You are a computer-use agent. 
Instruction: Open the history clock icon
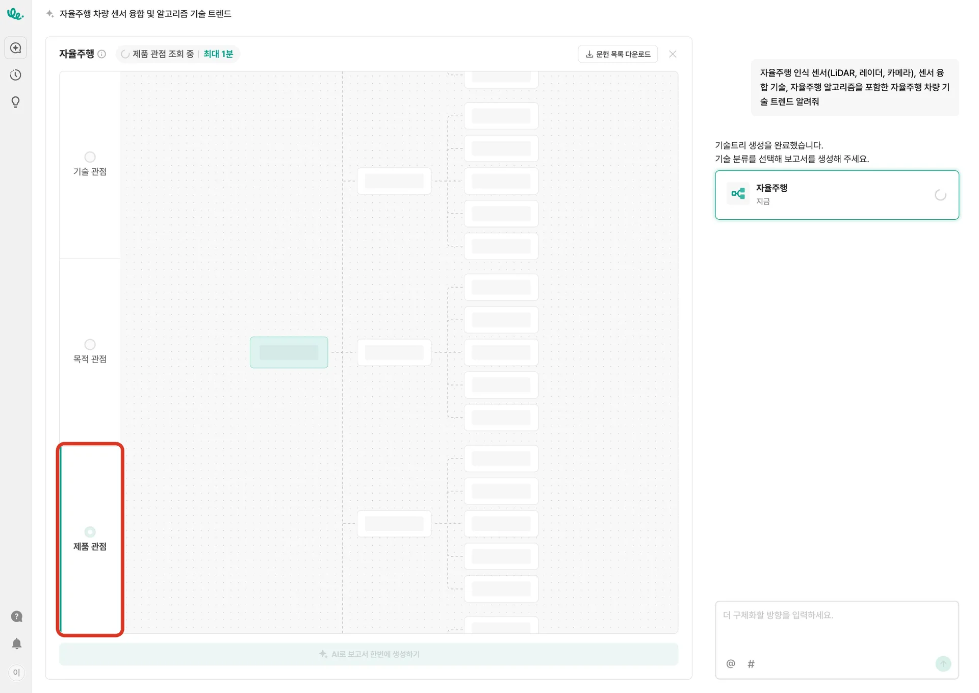pyautogui.click(x=16, y=75)
